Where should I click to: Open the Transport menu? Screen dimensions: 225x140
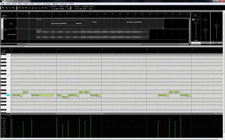(x=47, y=4)
